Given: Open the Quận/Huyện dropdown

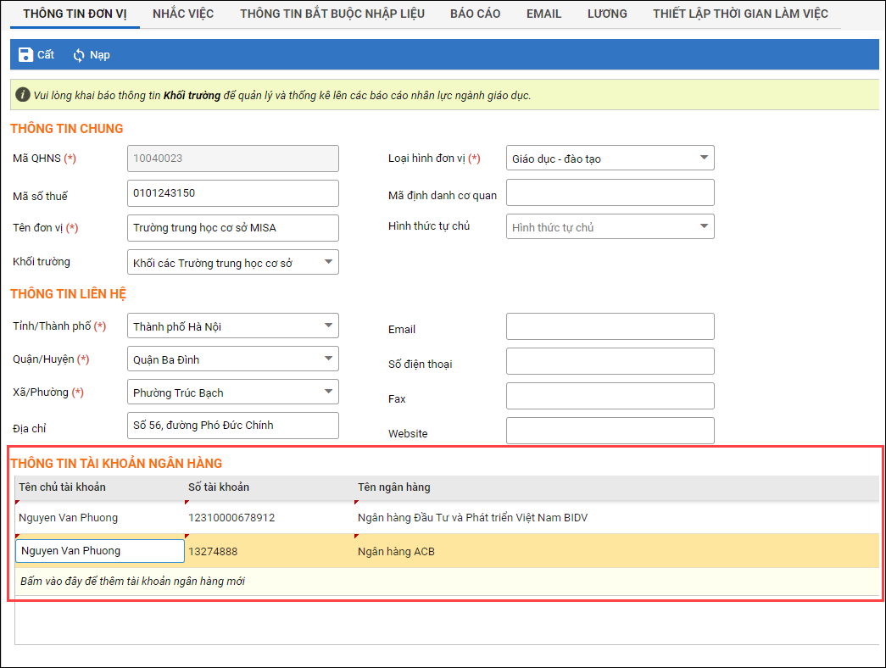Looking at the screenshot, I should click(x=328, y=359).
